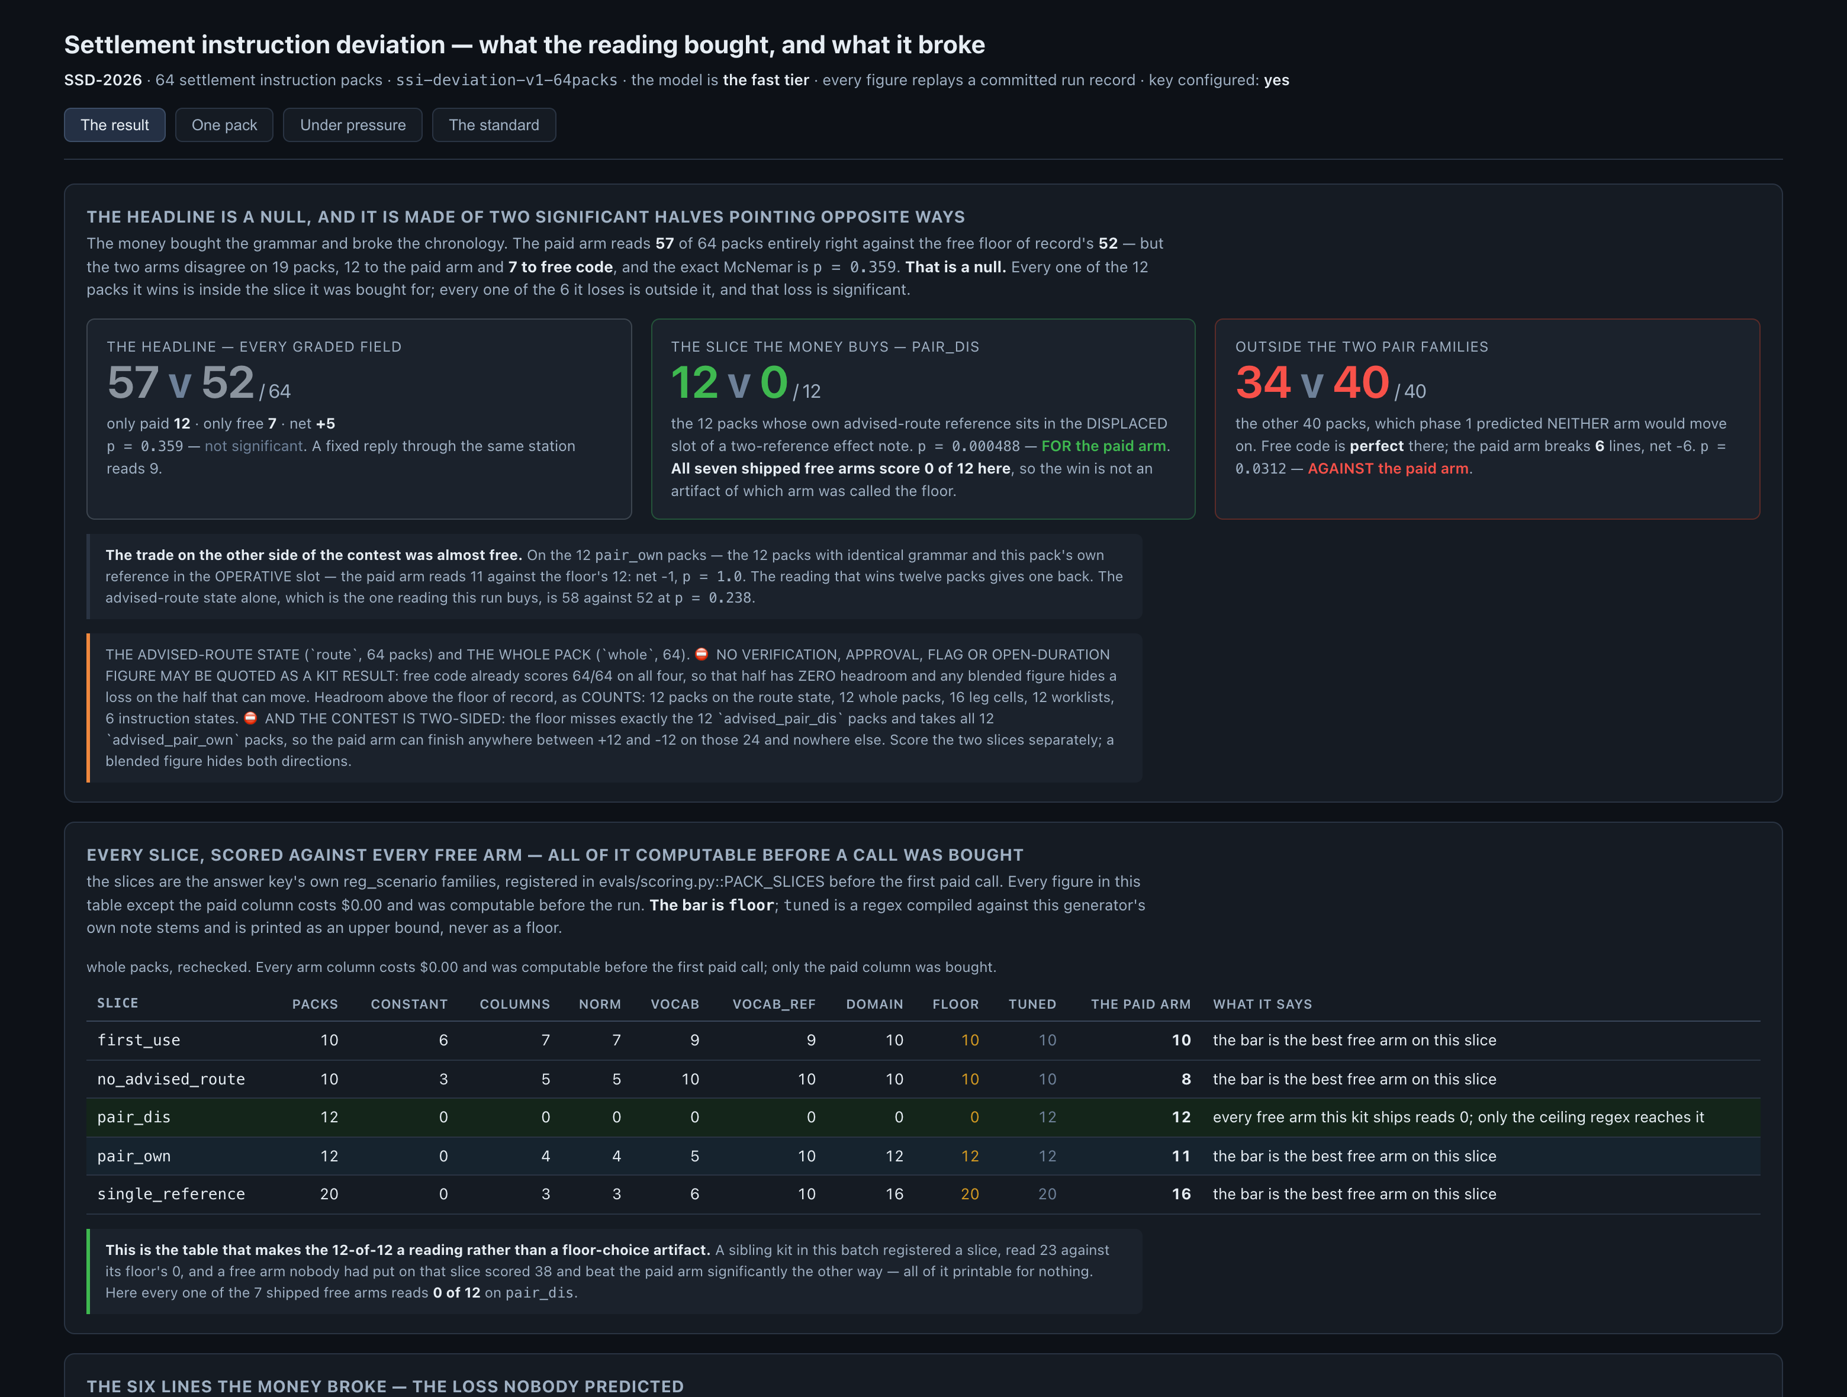The height and width of the screenshot is (1397, 1847).
Task: Select The standard tab
Action: click(494, 125)
